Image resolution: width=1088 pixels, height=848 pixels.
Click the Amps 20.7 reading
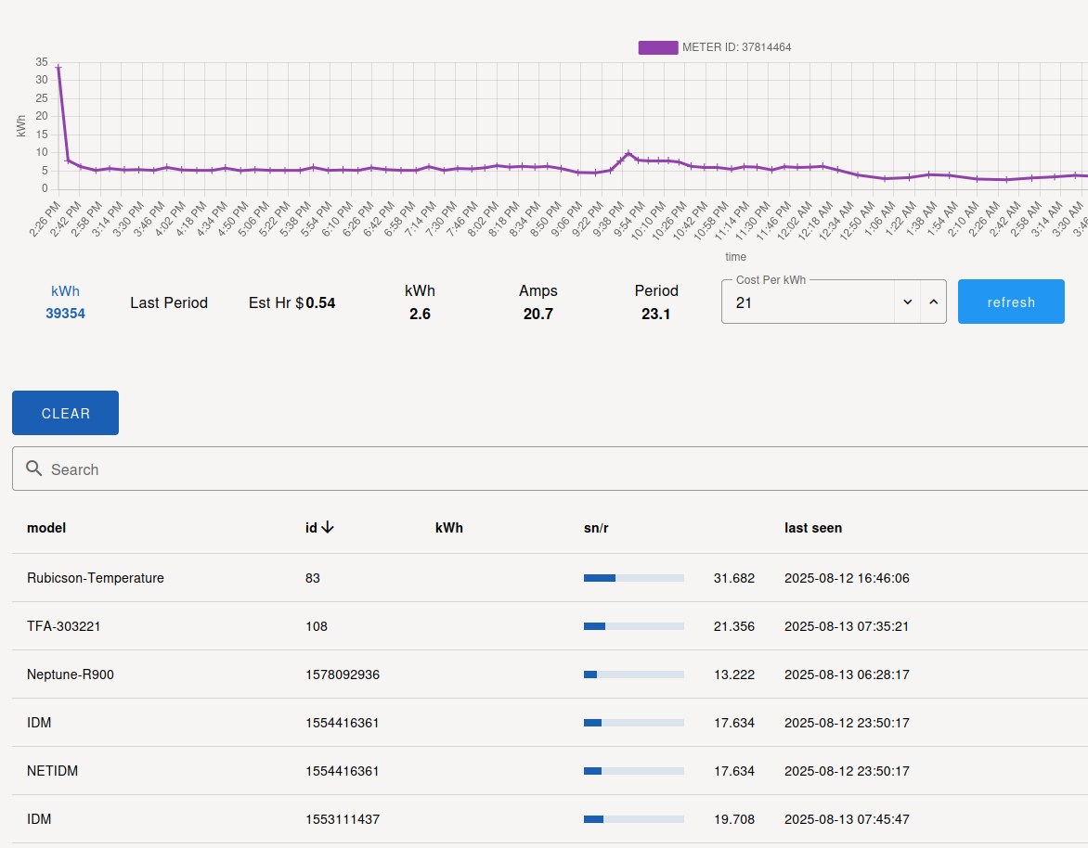(x=538, y=302)
